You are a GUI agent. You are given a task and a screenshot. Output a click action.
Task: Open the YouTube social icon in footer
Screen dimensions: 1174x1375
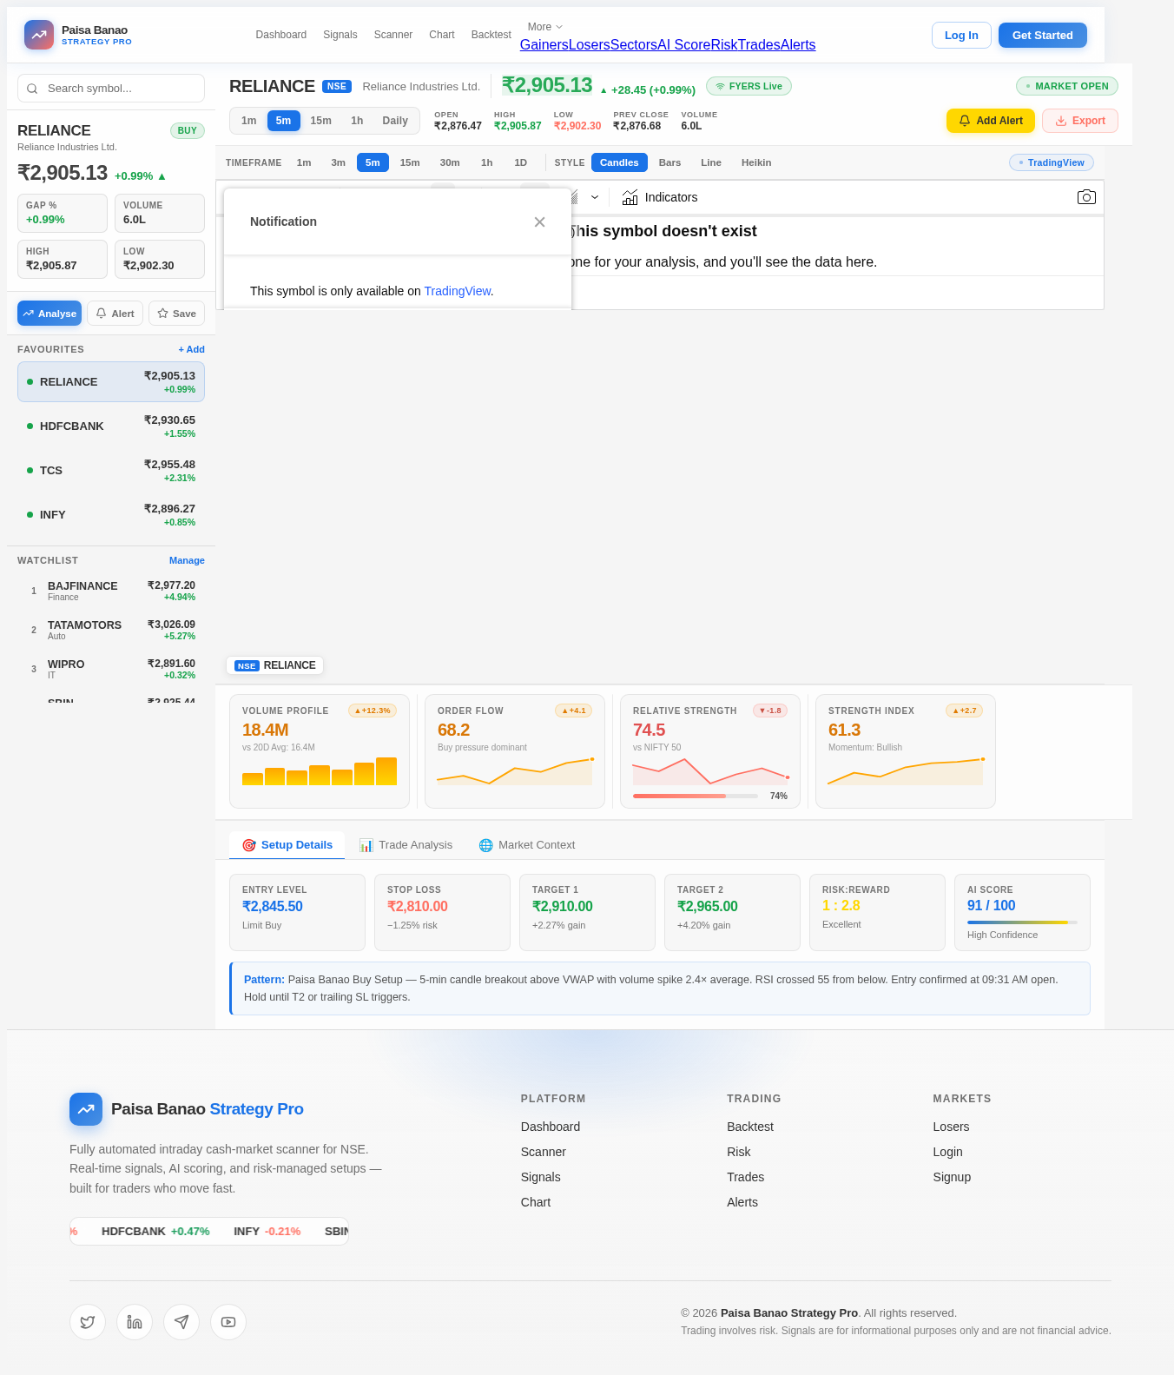[x=228, y=1322]
